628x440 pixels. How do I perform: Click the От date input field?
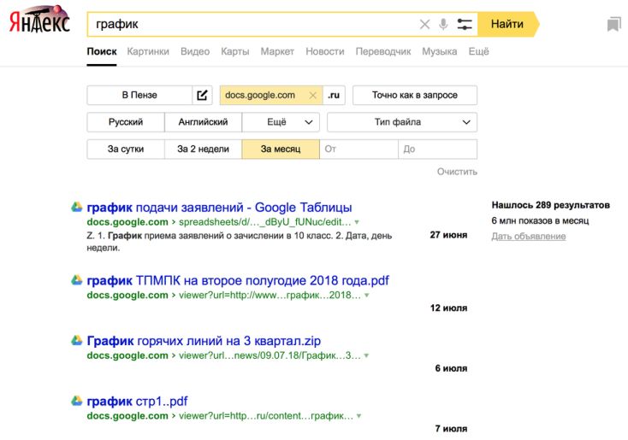(x=358, y=149)
